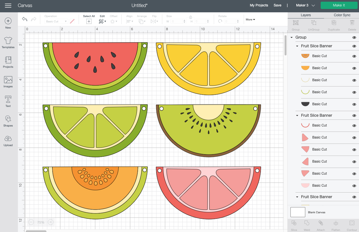Hide the red arc Basic Cut layer
359x232 pixels.
(x=354, y=126)
